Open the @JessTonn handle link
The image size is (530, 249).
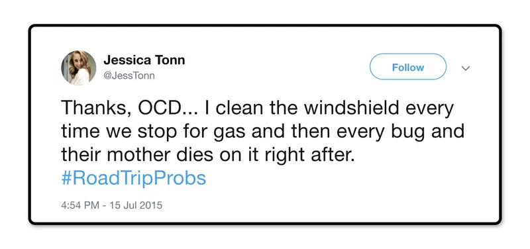tap(129, 75)
